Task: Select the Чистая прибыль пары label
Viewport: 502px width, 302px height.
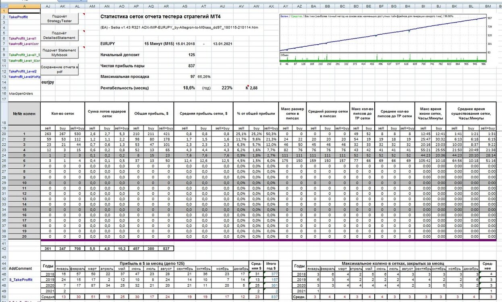Action: pos(122,66)
